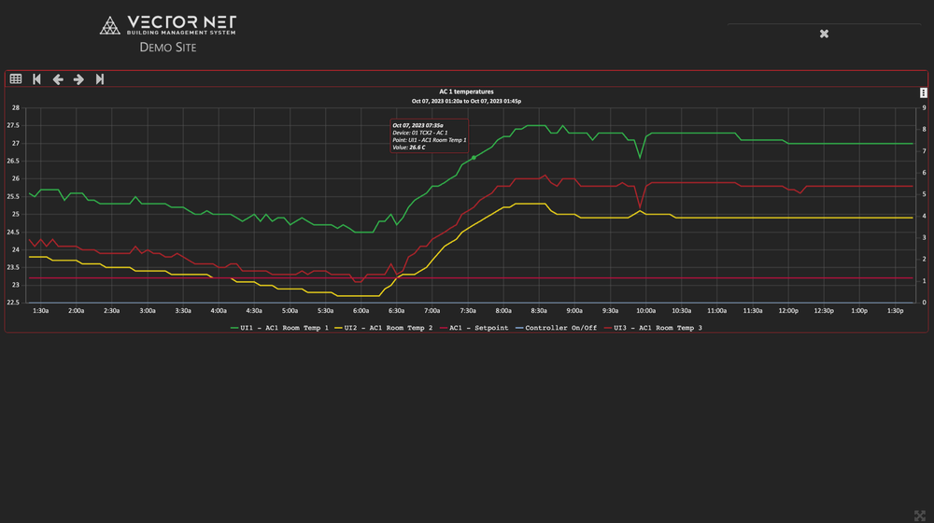Jump to last time period
934x523 pixels.
pyautogui.click(x=100, y=79)
